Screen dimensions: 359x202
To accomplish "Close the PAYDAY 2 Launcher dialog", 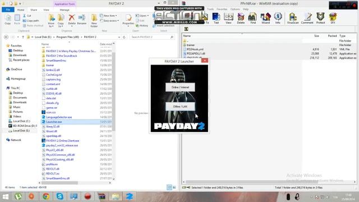I will (205, 61).
